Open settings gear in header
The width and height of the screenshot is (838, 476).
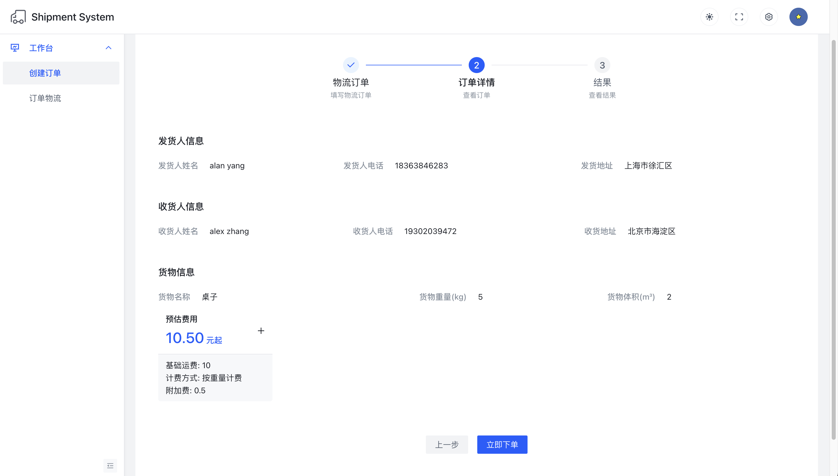click(x=768, y=17)
